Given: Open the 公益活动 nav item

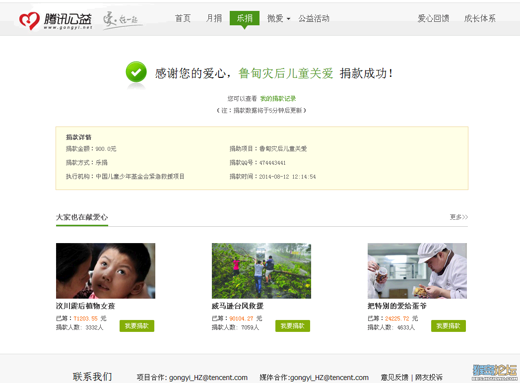Looking at the screenshot, I should [314, 18].
